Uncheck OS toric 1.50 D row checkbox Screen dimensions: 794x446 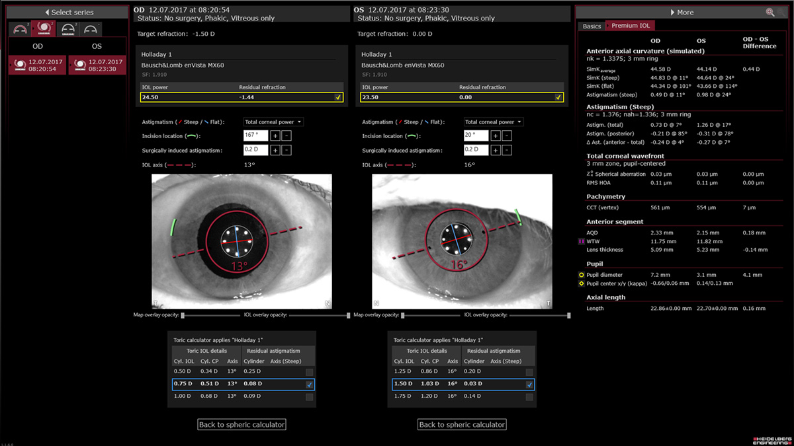529,385
